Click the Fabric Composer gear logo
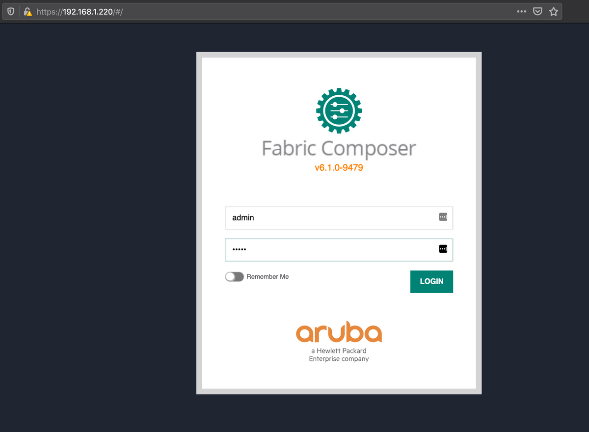Viewport: 589px width, 432px height. (x=339, y=110)
